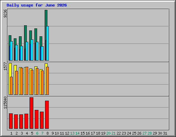176x137 pixels.
Task: Click the orange bar for day 8
Action: click(47, 81)
